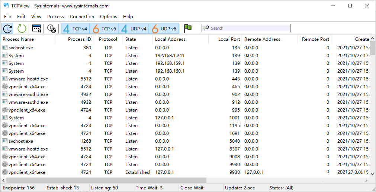Screen dimensions: 376x192
Task: Sort by Protocol column header
Action: (108, 39)
